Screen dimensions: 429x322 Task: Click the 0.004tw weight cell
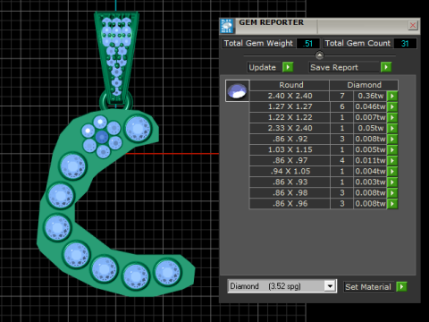pyautogui.click(x=370, y=172)
